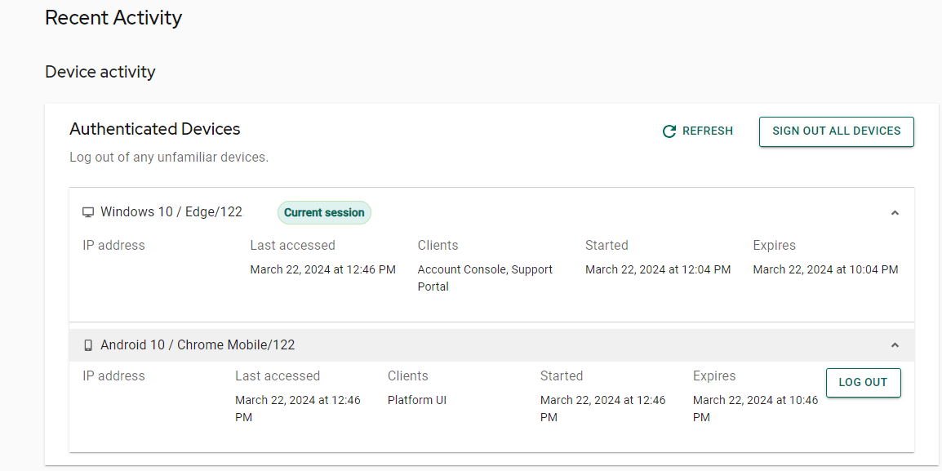Click the Android 10 / Chrome Mobile/122 header row
Screen dimensions: 942x471
point(491,345)
